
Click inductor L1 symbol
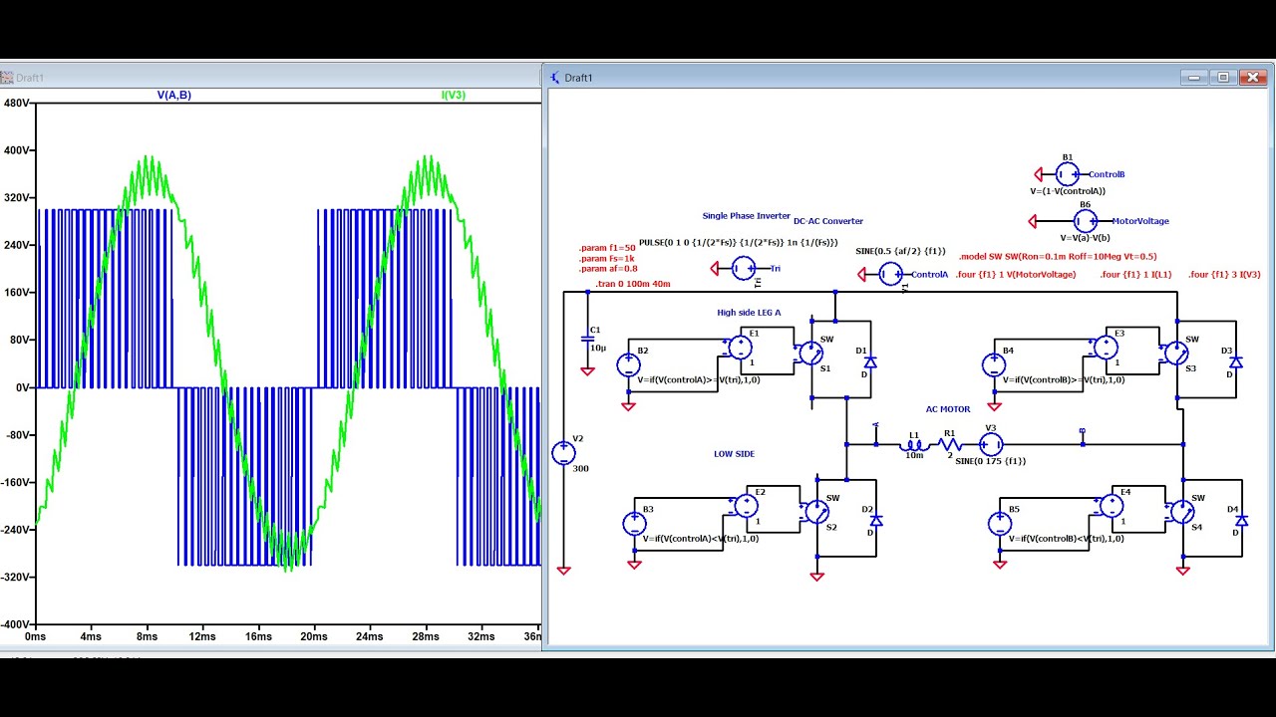point(914,445)
